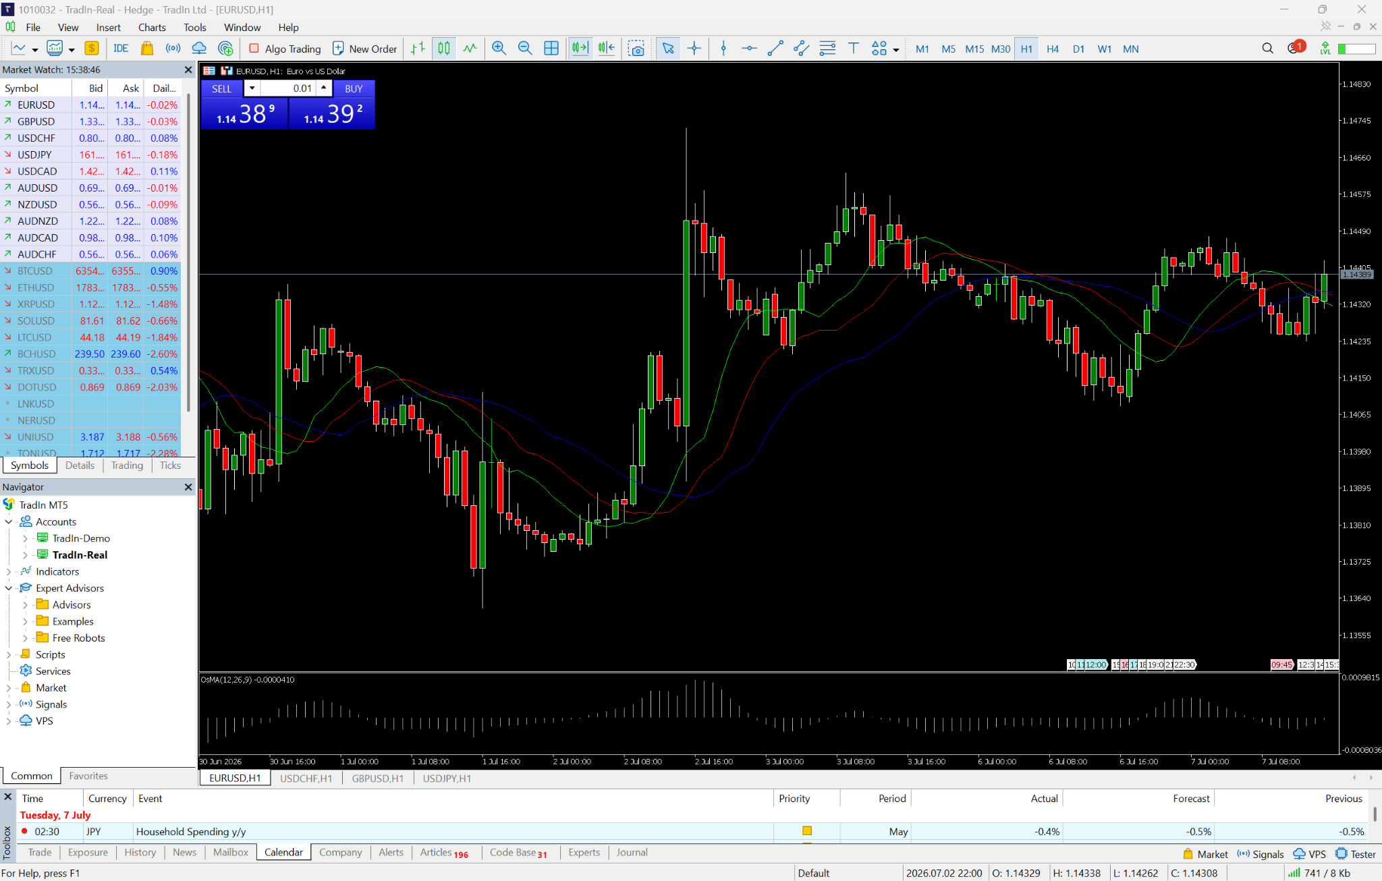Zoom out on the chart
This screenshot has height=881, width=1382.
pos(525,49)
